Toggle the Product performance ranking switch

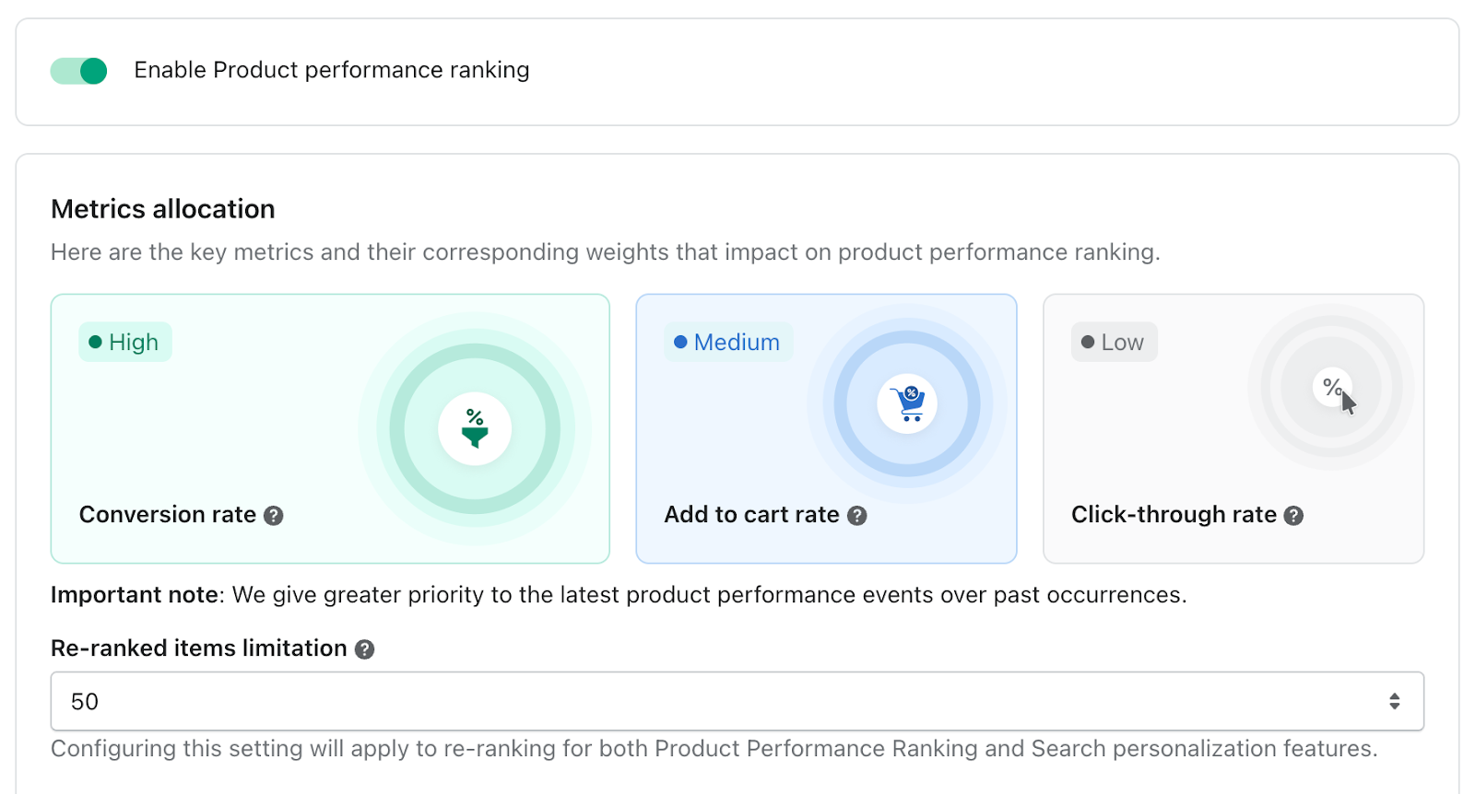tap(79, 71)
